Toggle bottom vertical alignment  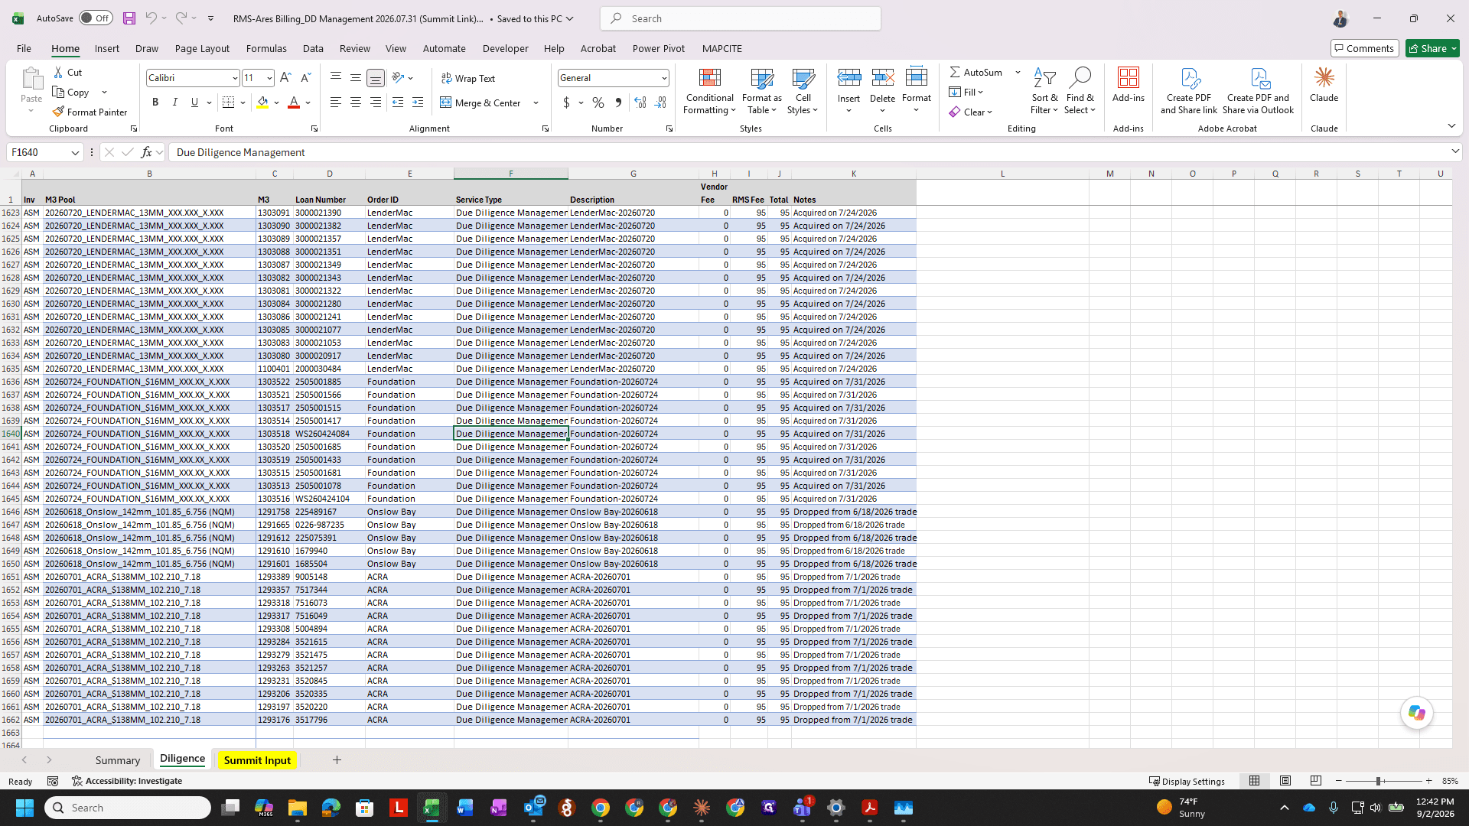pyautogui.click(x=376, y=77)
